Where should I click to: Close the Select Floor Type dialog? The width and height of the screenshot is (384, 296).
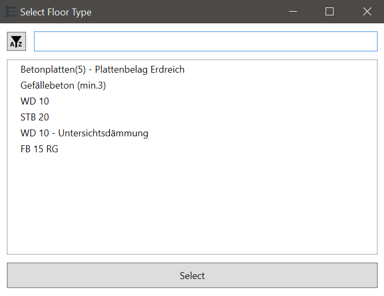(x=367, y=12)
